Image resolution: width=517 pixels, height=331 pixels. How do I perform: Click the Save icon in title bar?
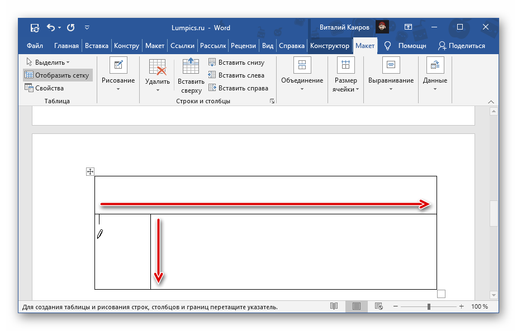click(35, 27)
